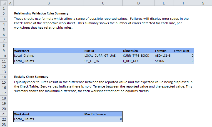This screenshot has width=212, height=127.
Task: Select column A header
Action: pos(10,3)
